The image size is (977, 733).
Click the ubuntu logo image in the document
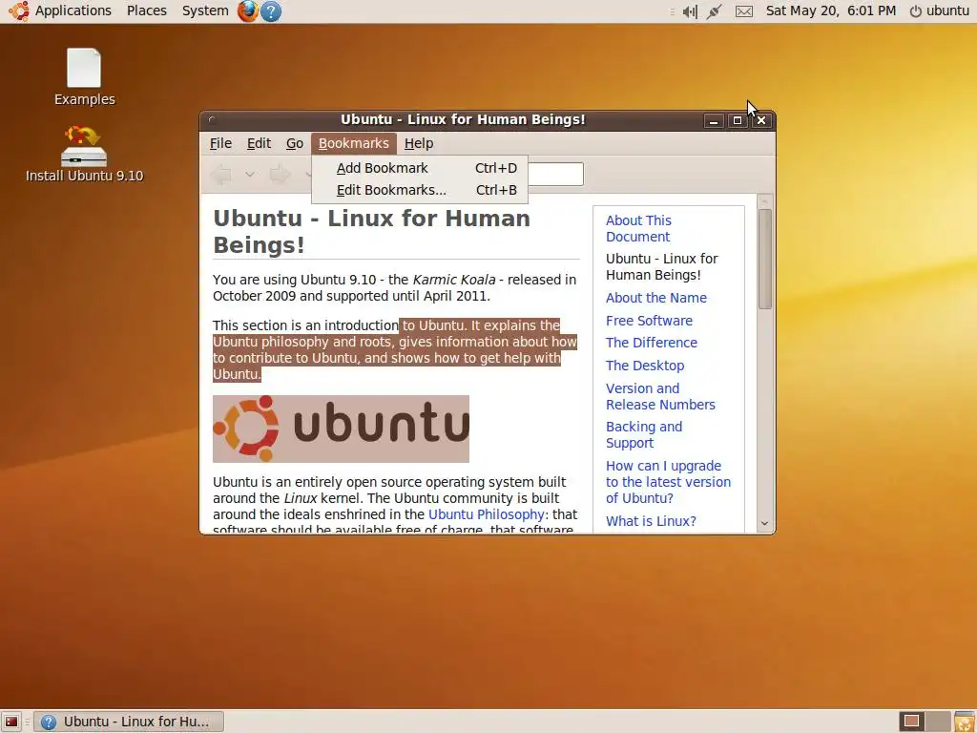click(x=341, y=429)
